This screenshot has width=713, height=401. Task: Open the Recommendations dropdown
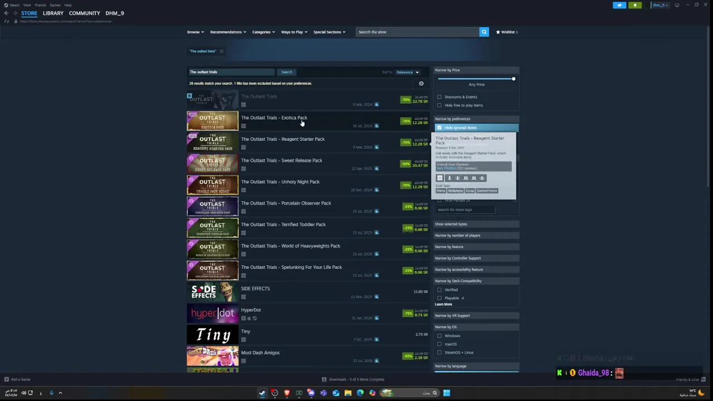point(228,32)
